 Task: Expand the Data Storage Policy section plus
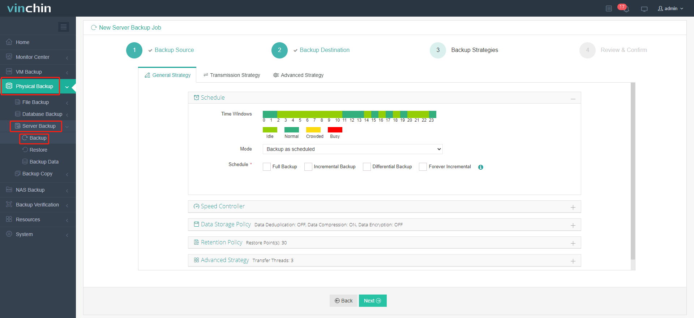[573, 225]
